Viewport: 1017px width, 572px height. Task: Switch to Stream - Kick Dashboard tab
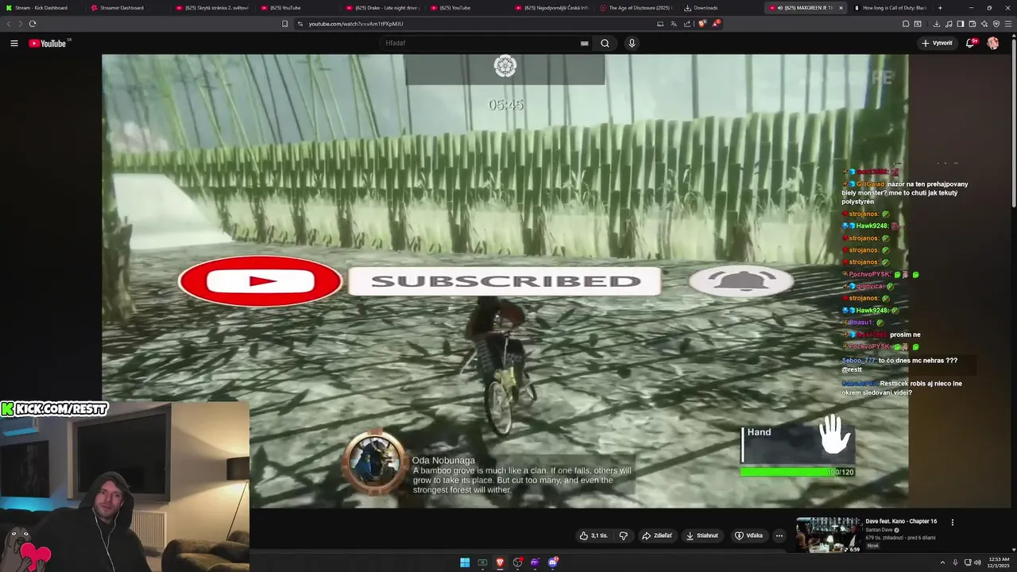[42, 8]
